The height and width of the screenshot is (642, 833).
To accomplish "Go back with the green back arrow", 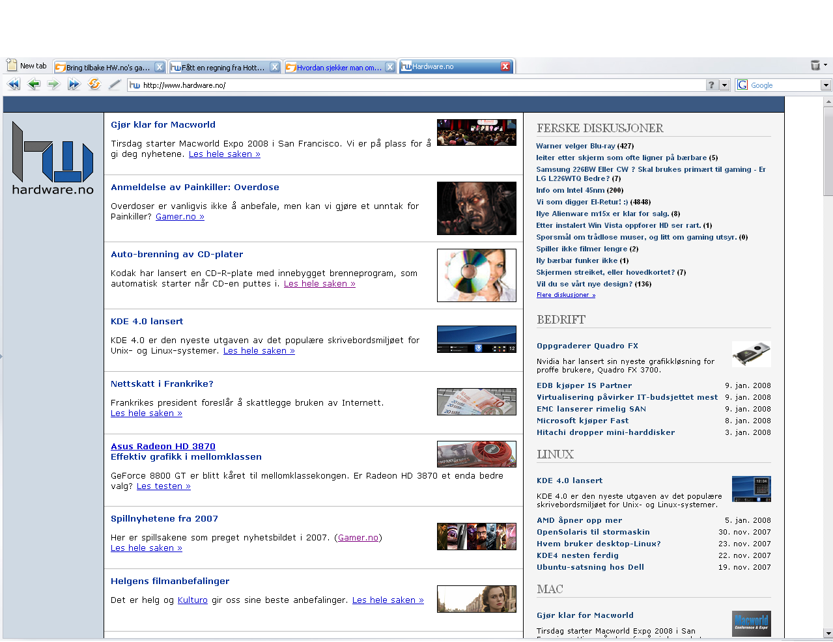I will pos(34,84).
